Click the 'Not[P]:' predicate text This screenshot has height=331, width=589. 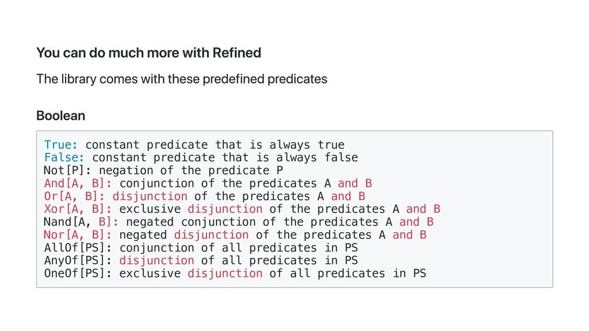(x=68, y=170)
